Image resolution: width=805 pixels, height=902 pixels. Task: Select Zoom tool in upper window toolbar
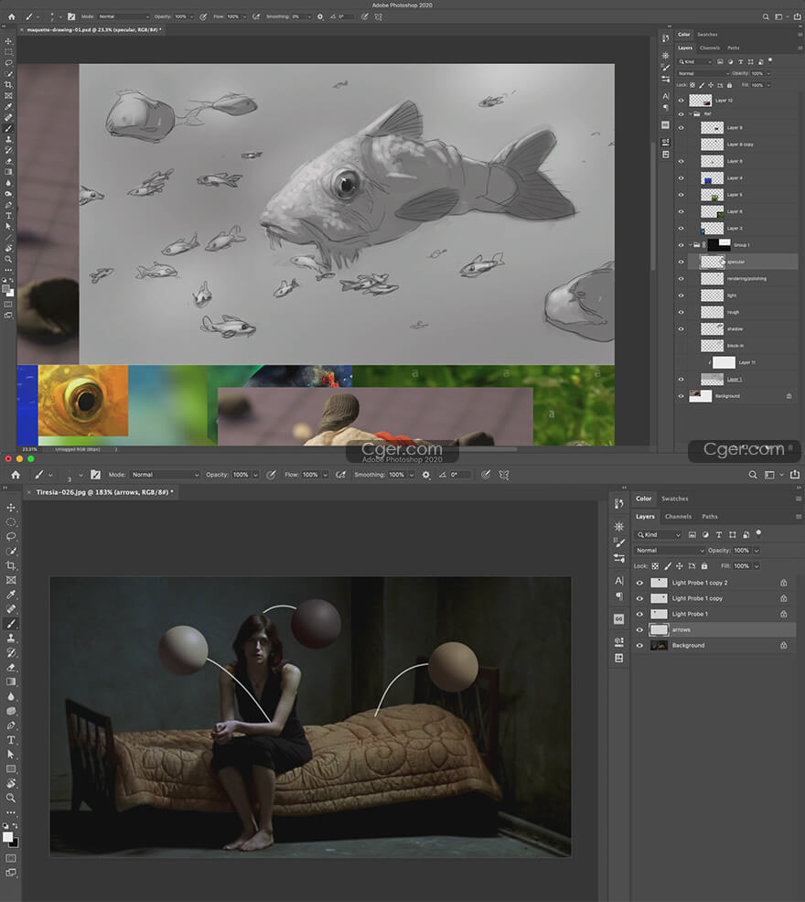click(x=8, y=259)
